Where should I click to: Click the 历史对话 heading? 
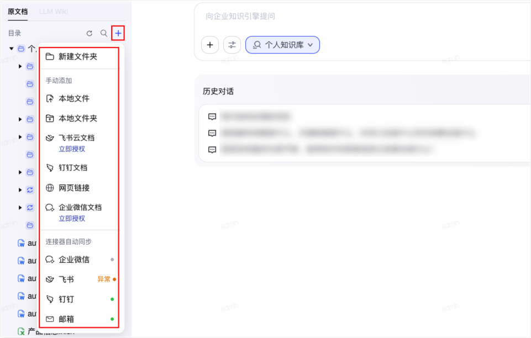218,91
